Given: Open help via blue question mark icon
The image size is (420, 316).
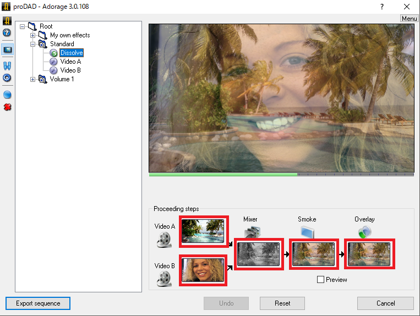Looking at the screenshot, I should 7,32.
